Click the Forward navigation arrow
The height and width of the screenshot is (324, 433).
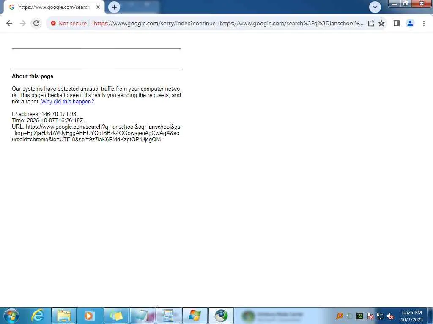point(23,24)
